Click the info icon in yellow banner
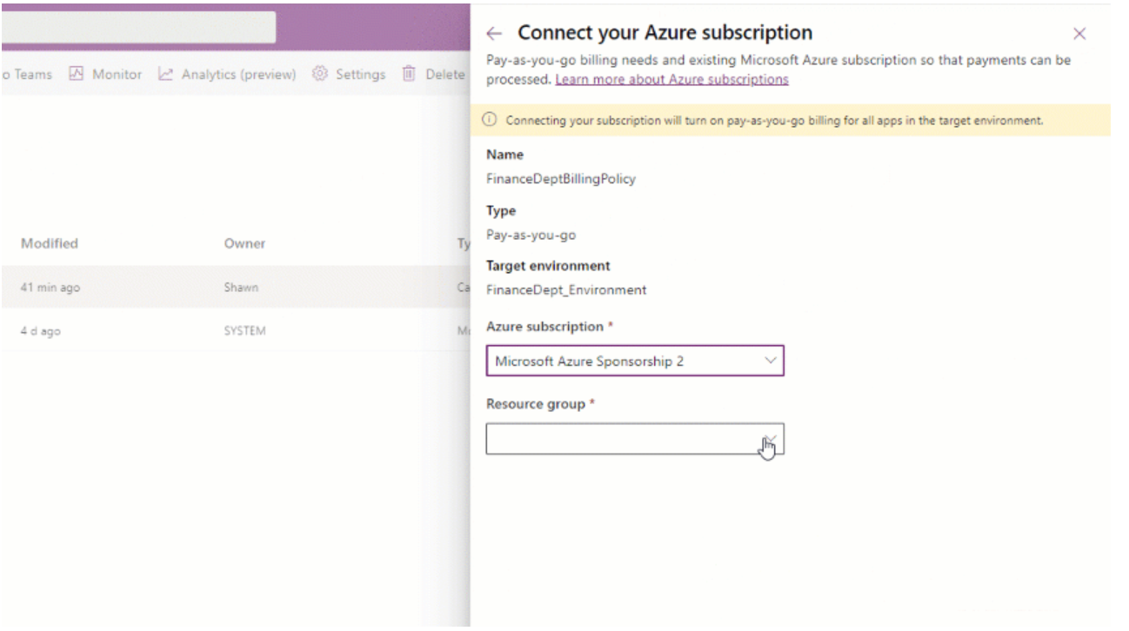1129x631 pixels. point(491,121)
